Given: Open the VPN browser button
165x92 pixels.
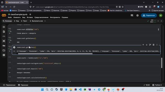Looking at the screenshot, I should pyautogui.click(x=141, y=7).
